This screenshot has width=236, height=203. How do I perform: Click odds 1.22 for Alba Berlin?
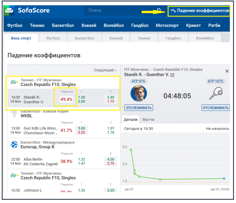pos(81,159)
